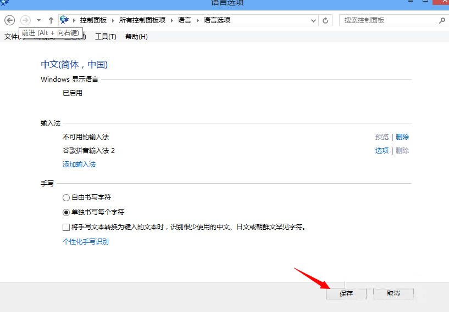Viewport: 449px width, 312px height.
Task: Open the 文件 menu
Action: pyautogui.click(x=12, y=37)
